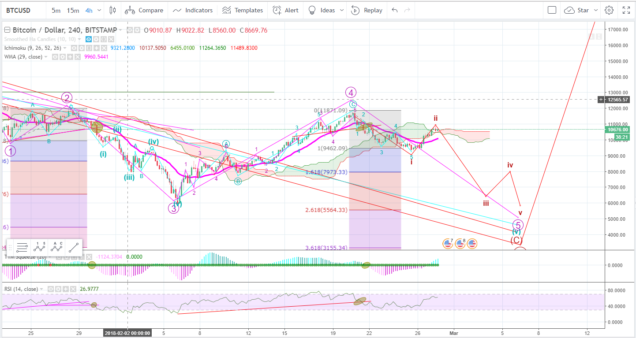The width and height of the screenshot is (636, 338).
Task: Switch to the 5m timeframe
Action: click(56, 10)
